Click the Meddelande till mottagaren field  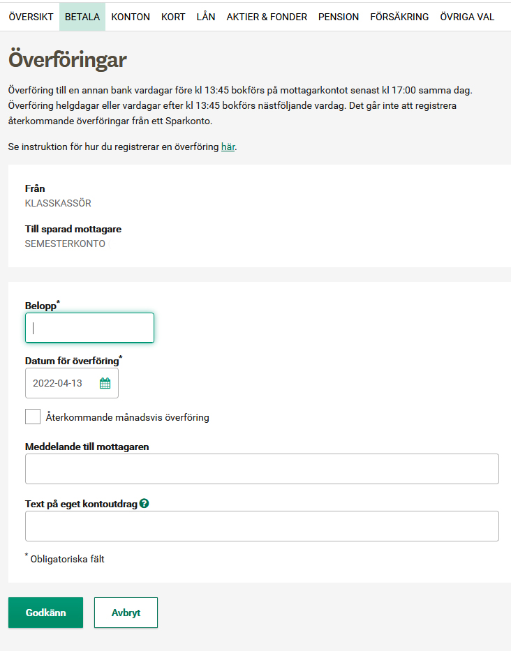(262, 469)
